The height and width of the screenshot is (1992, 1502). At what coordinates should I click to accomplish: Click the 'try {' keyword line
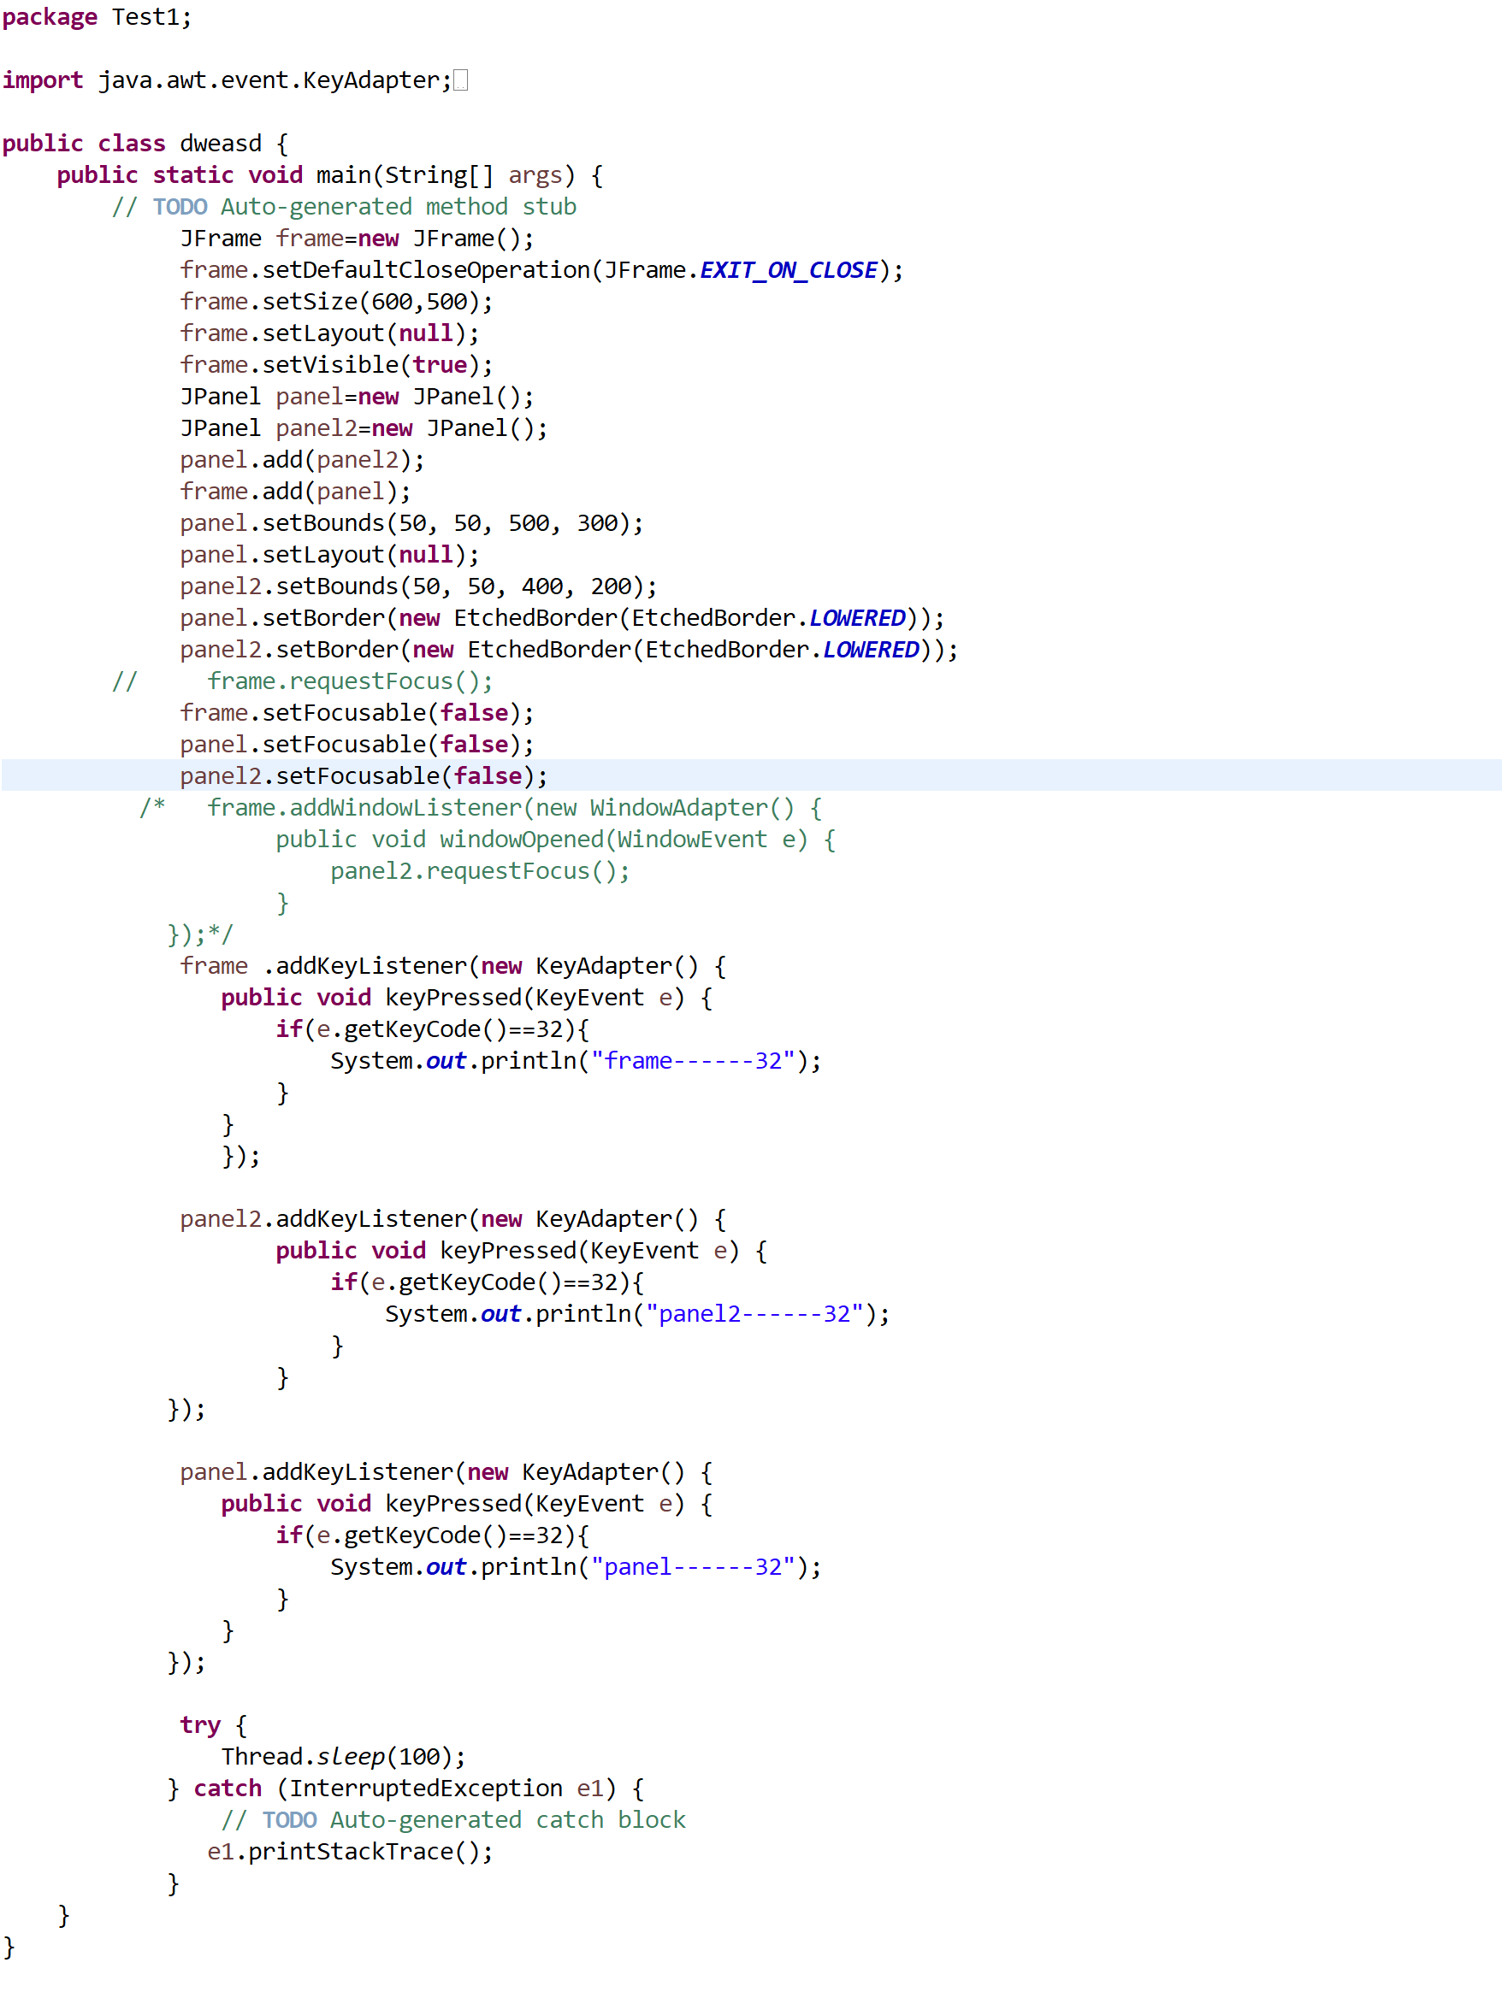(214, 1725)
